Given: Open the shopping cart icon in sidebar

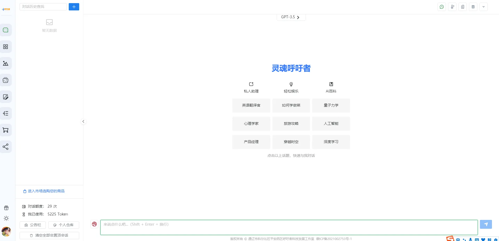Looking at the screenshot, I should (5, 130).
